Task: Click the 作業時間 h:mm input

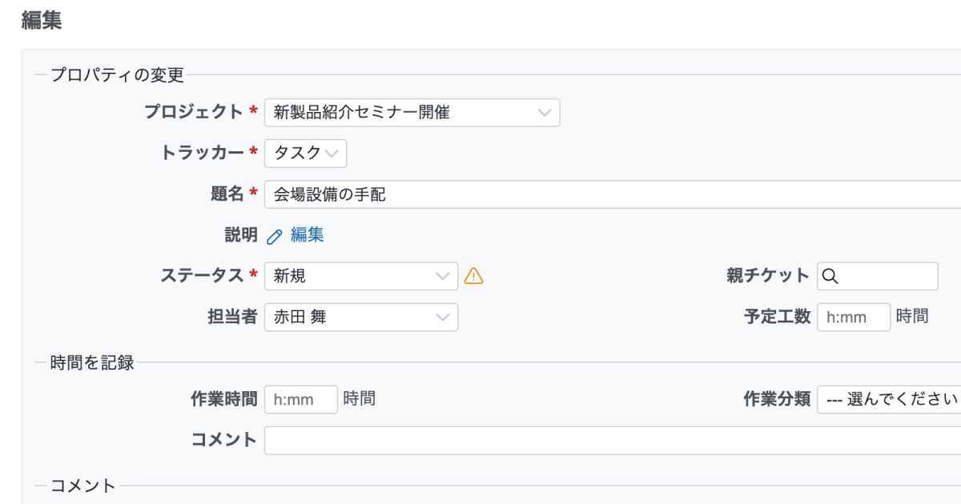Action: 300,399
